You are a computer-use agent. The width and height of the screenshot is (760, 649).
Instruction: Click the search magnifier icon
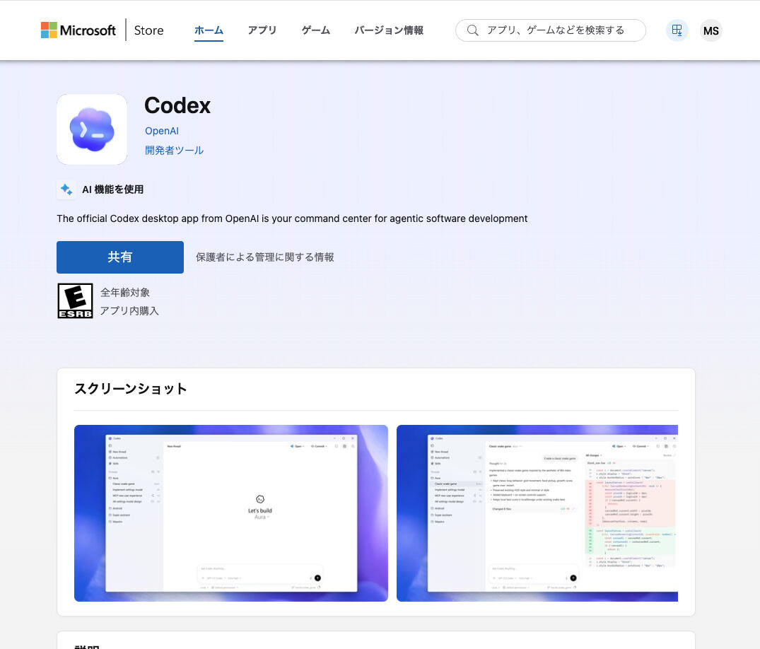472,30
